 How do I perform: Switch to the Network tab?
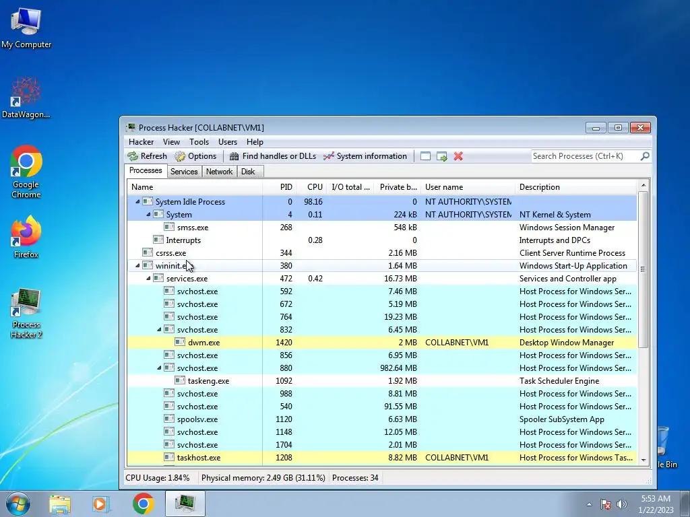[219, 172]
